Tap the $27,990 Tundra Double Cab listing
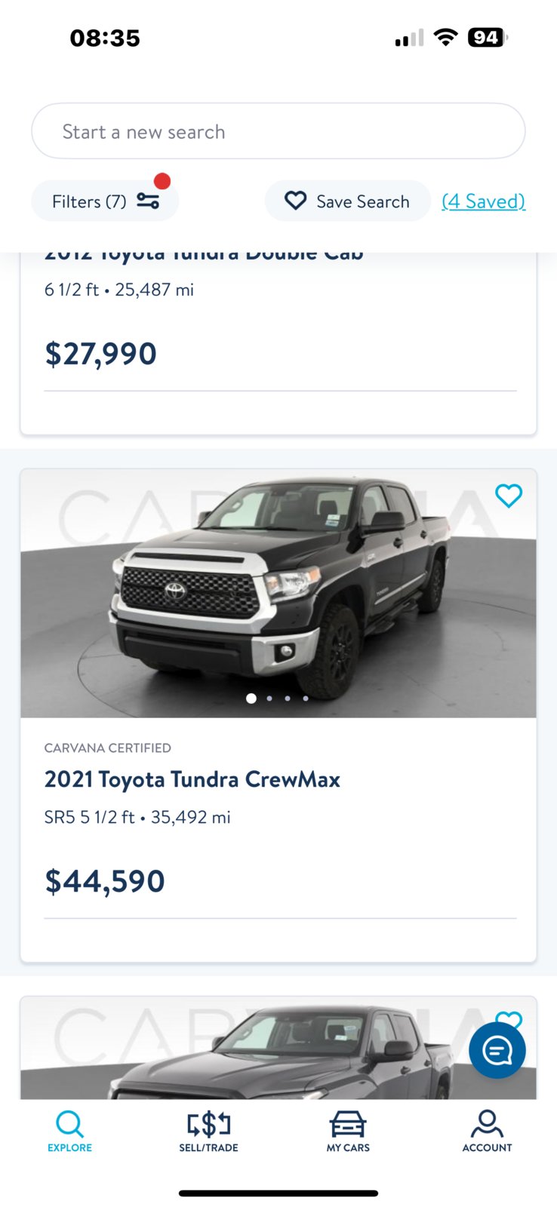The image size is (557, 1207). (278, 343)
